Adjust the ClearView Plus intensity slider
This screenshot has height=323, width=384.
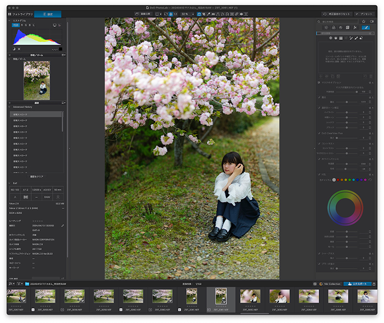[x=347, y=138]
